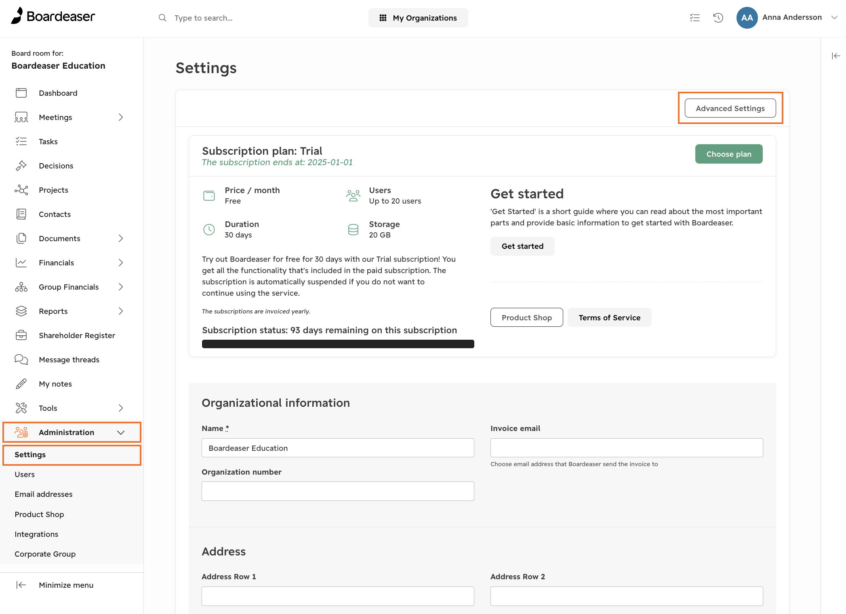Image resolution: width=846 pixels, height=614 pixels.
Task: Expand the Tools submenu chevron
Action: pyautogui.click(x=120, y=408)
